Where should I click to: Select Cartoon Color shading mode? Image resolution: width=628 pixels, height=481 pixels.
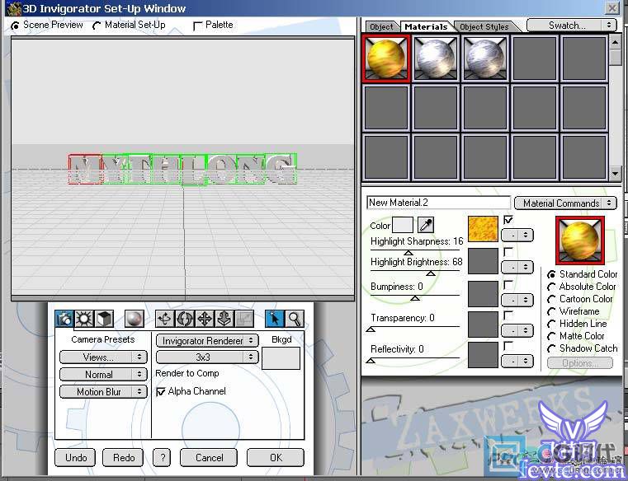(551, 300)
